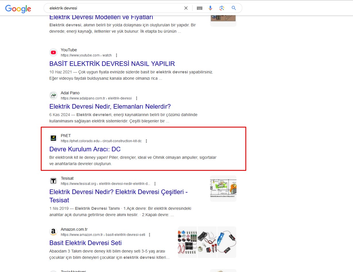Open more options for Tesisat result
Image resolution: width=353 pixels, height=272 pixels.
pos(155,184)
